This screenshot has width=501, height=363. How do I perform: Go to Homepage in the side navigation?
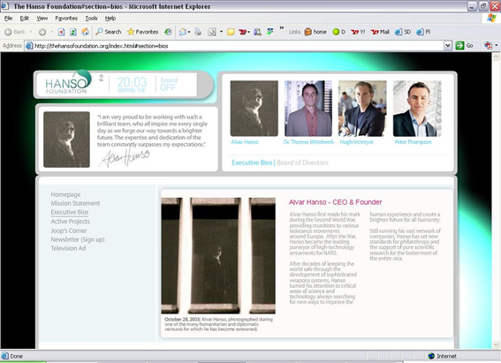65,194
